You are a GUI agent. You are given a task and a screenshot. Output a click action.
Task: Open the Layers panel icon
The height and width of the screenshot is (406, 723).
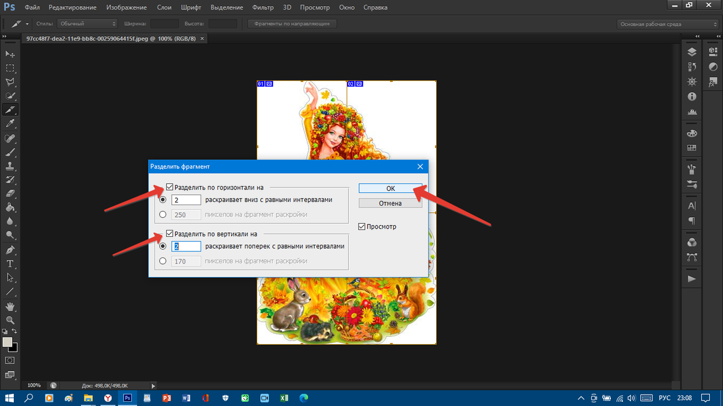pyautogui.click(x=692, y=52)
